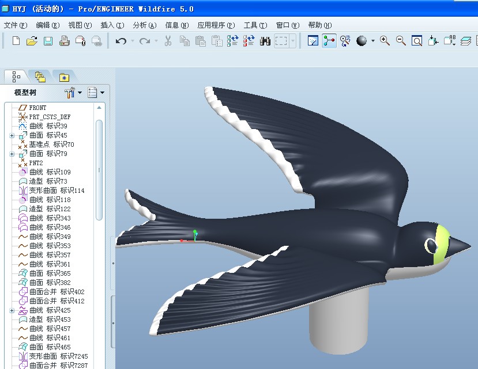Open the 文件(F) menu
This screenshot has width=478, height=369.
point(16,25)
